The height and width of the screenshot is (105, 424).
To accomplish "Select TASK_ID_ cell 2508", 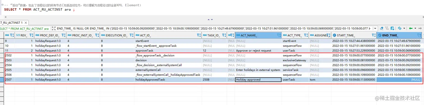I will click(214, 80).
